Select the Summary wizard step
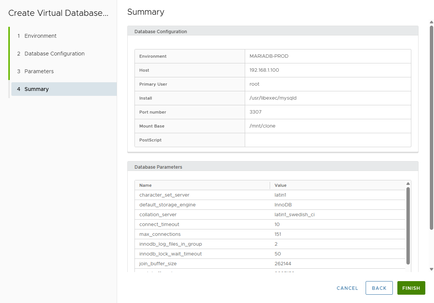 point(37,89)
